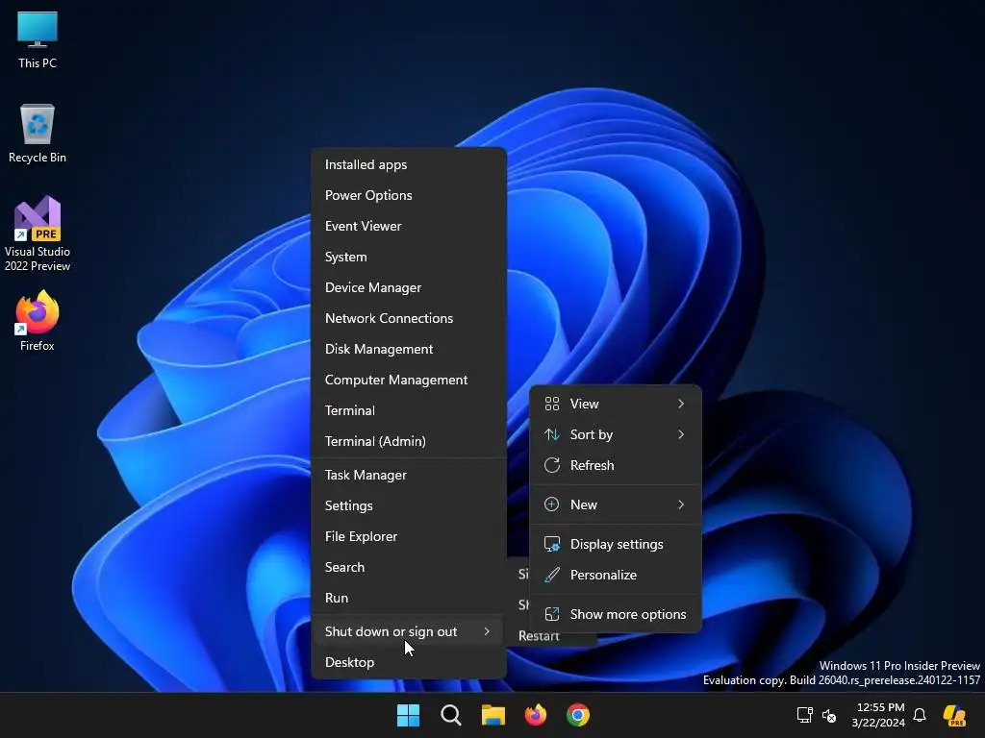Click the Sort by arrows icon
This screenshot has width=985, height=738.
(551, 434)
